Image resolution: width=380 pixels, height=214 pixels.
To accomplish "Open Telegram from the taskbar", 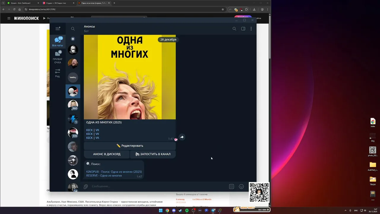I will [x=213, y=210].
